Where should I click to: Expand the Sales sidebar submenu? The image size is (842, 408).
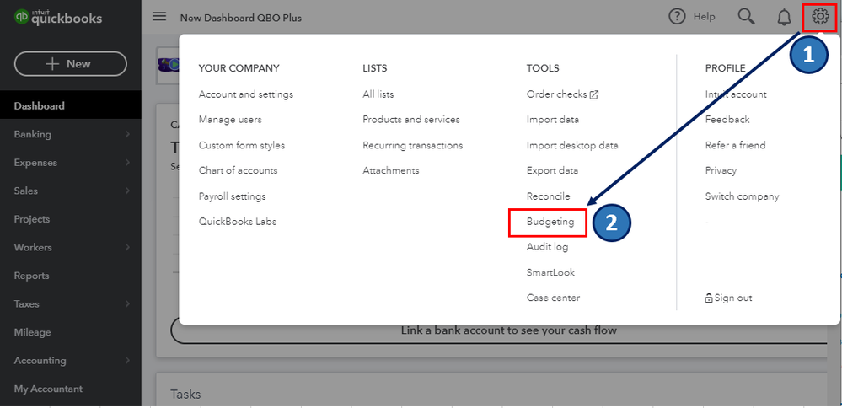pos(127,191)
